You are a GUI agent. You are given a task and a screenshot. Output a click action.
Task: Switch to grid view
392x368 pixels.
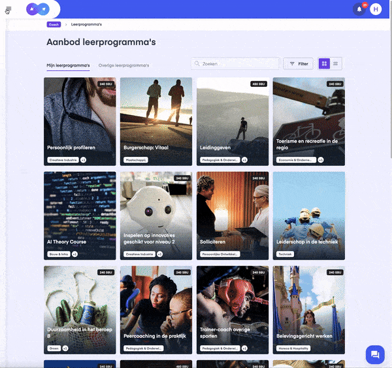coord(324,64)
